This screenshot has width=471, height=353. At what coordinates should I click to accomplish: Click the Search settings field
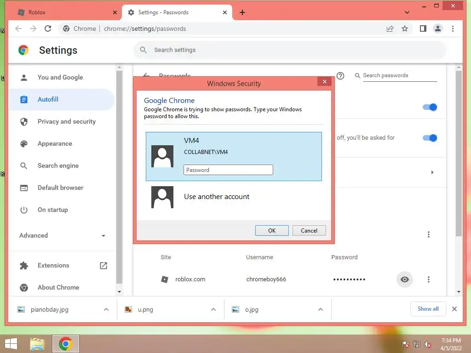point(290,50)
